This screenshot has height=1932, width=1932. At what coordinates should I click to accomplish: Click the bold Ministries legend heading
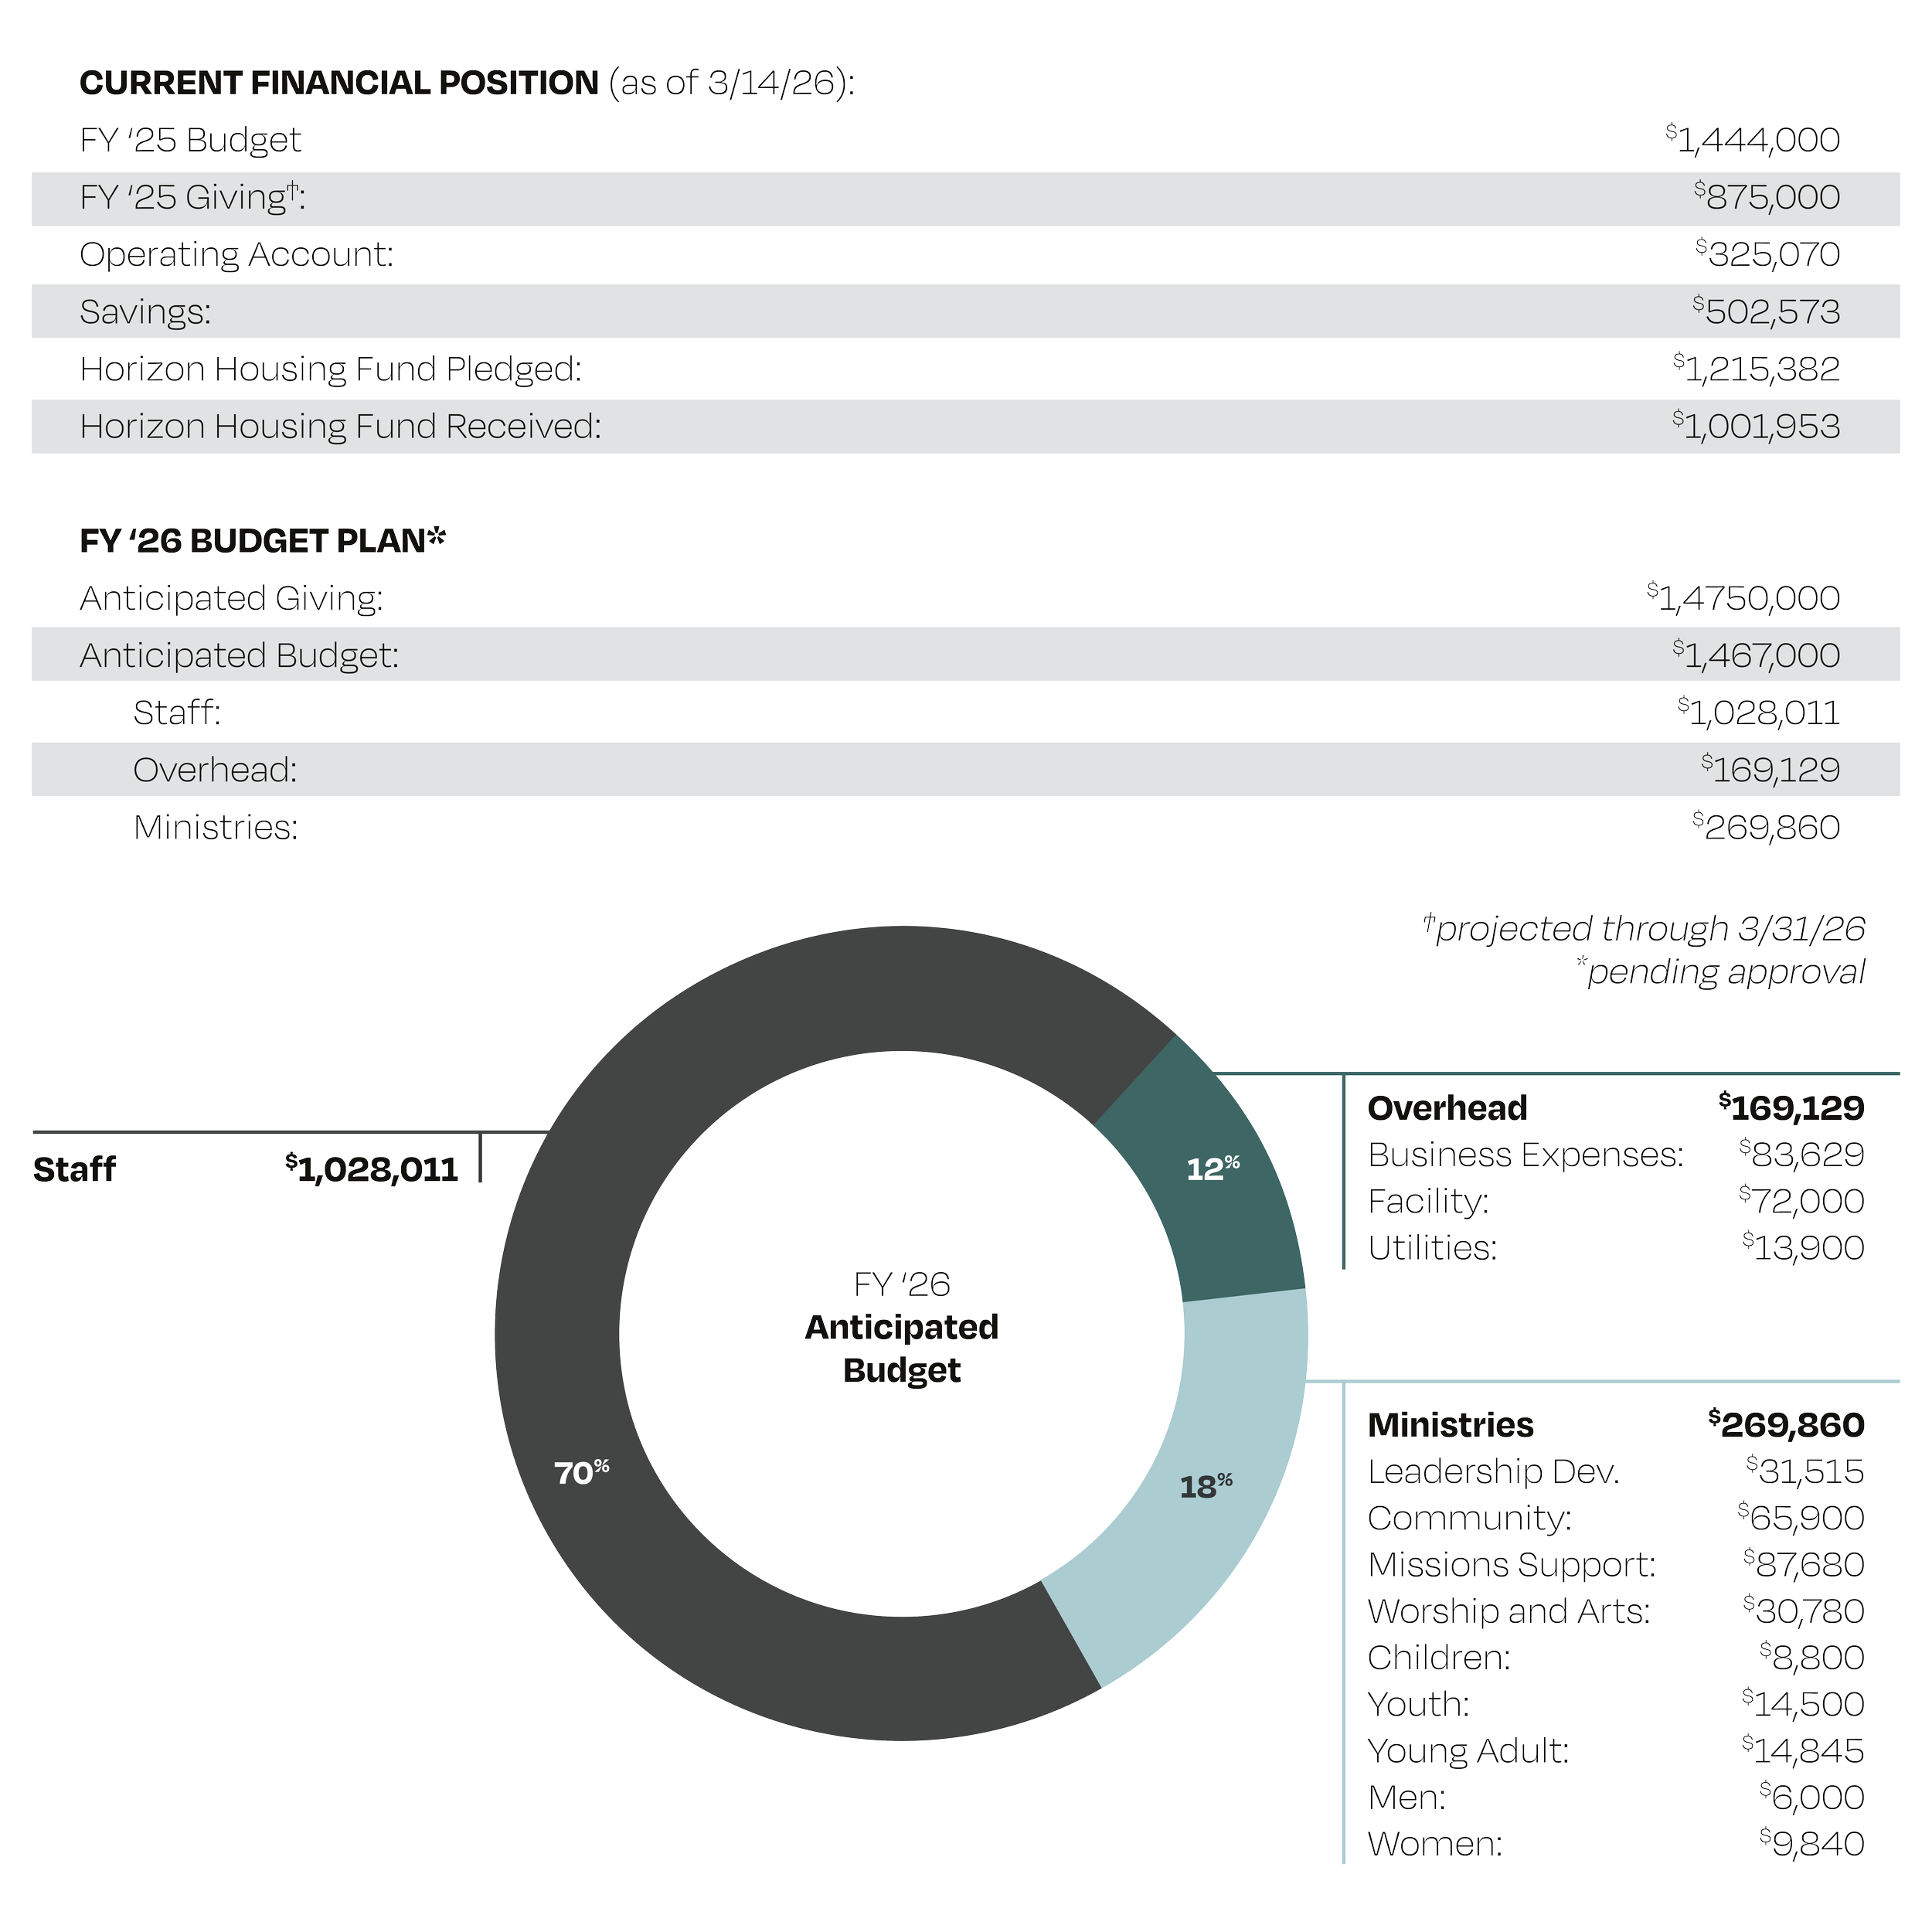pyautogui.click(x=1450, y=1425)
